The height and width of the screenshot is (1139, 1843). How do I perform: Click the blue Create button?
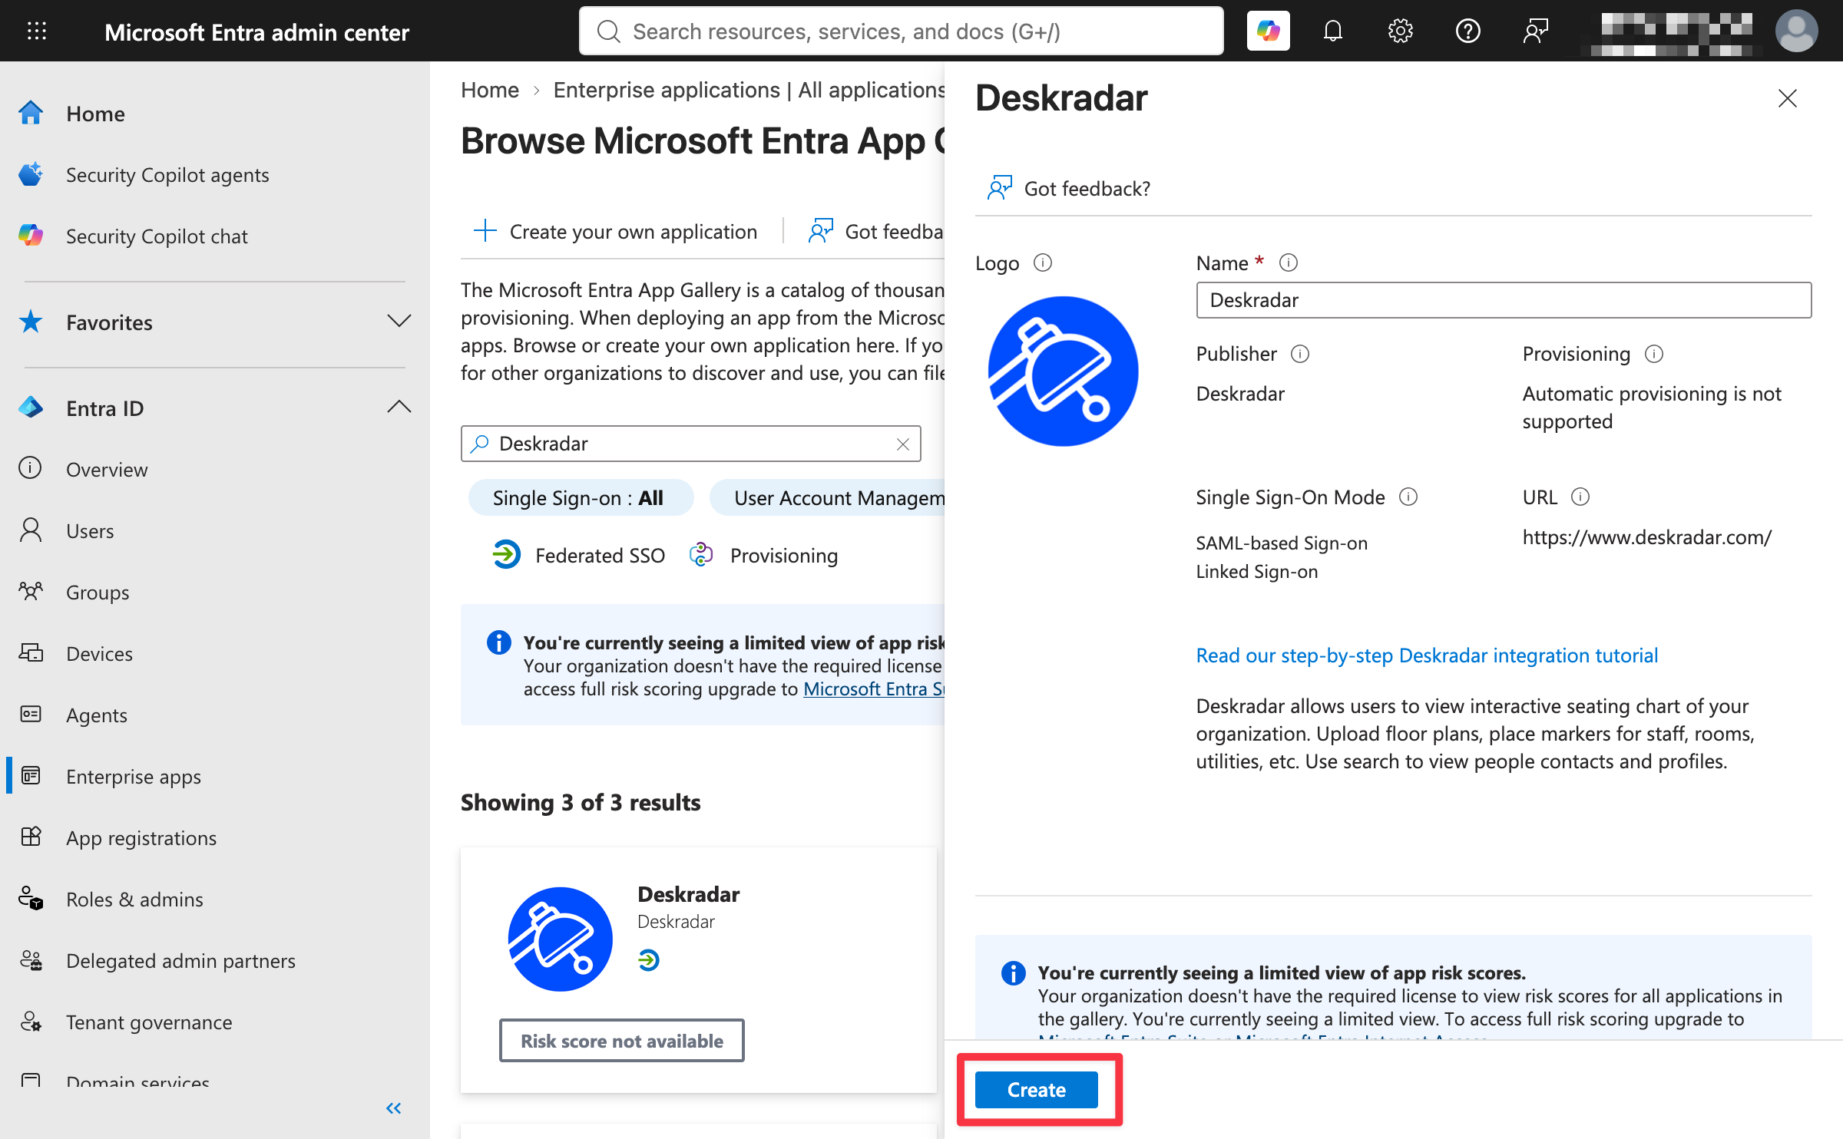pyautogui.click(x=1036, y=1090)
